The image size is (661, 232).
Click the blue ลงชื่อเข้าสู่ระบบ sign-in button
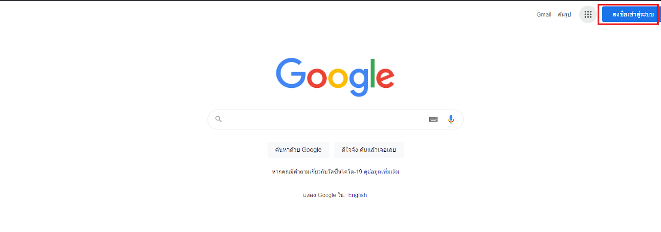[x=632, y=14]
